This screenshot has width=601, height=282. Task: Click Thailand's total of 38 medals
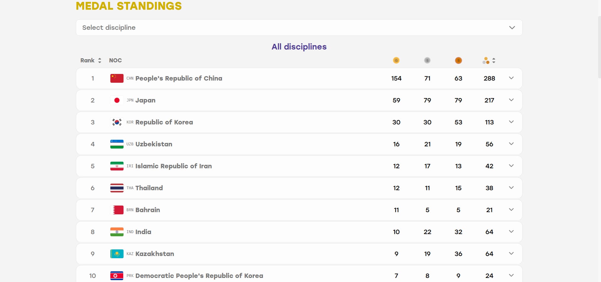[489, 188]
